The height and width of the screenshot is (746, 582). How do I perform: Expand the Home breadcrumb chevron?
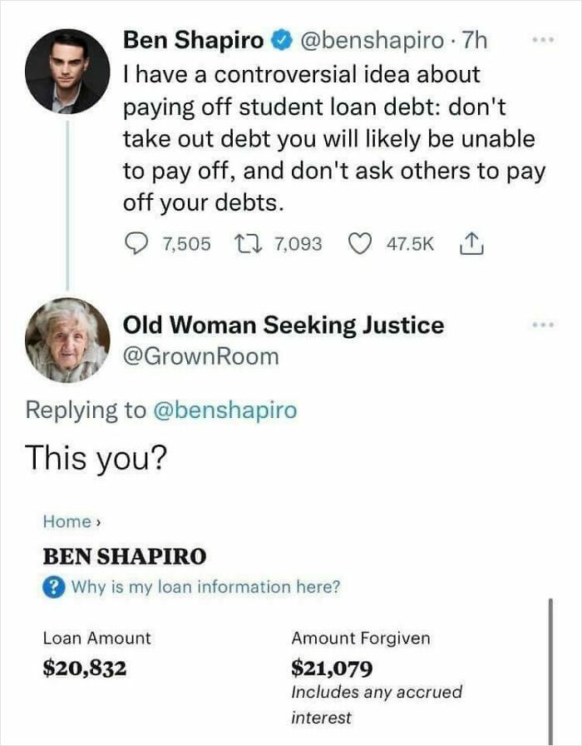point(99,521)
